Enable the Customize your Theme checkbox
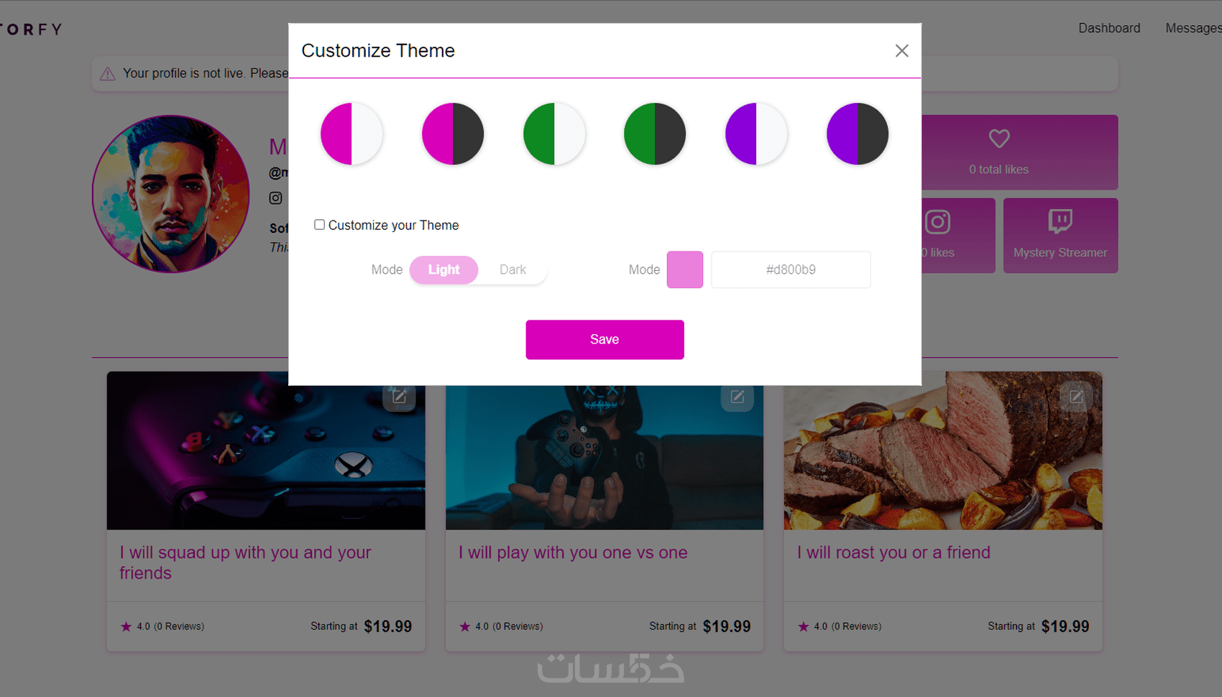1222x697 pixels. point(319,225)
